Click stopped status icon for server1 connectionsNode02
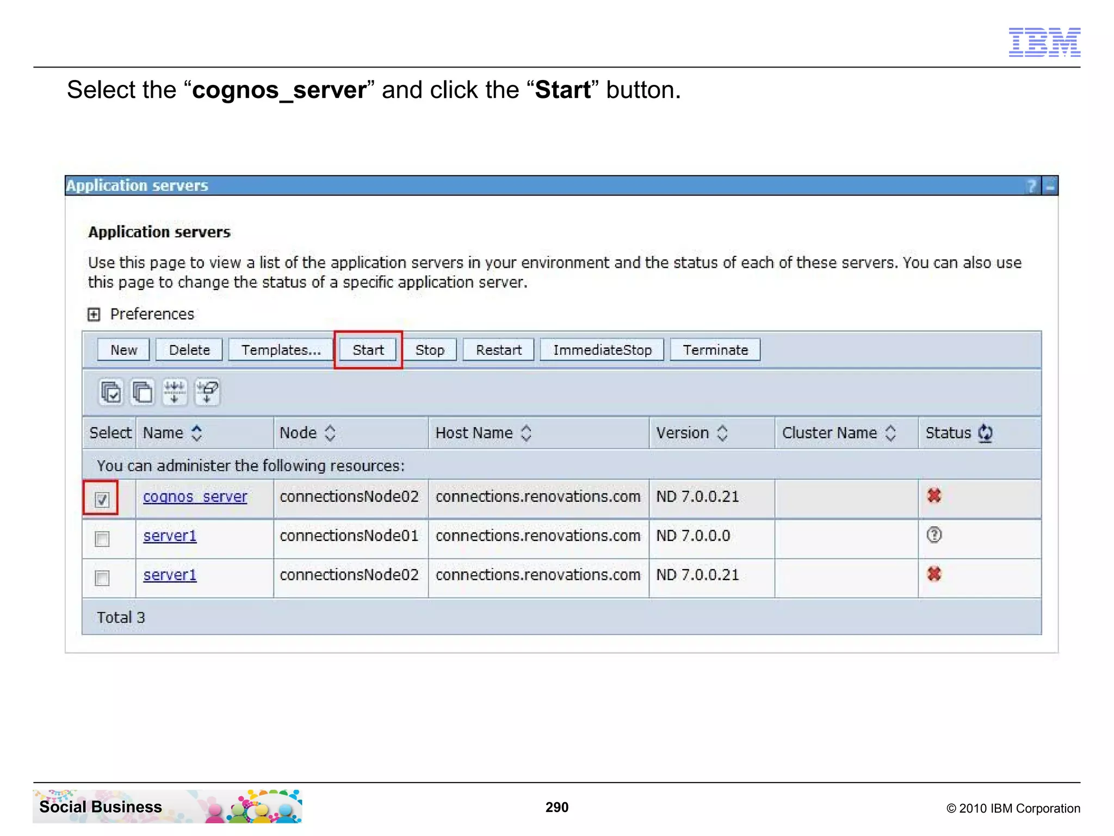This screenshot has width=1114, height=836. [934, 574]
